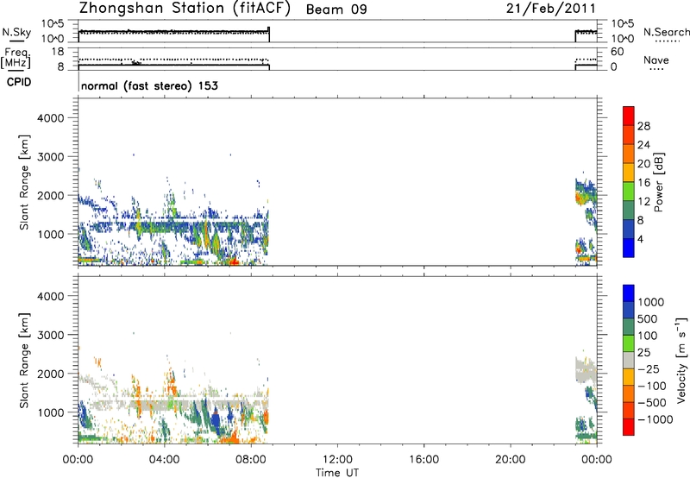Pick the light green segment of Velocity colorbar
This screenshot has width=690, height=478.
[629, 343]
